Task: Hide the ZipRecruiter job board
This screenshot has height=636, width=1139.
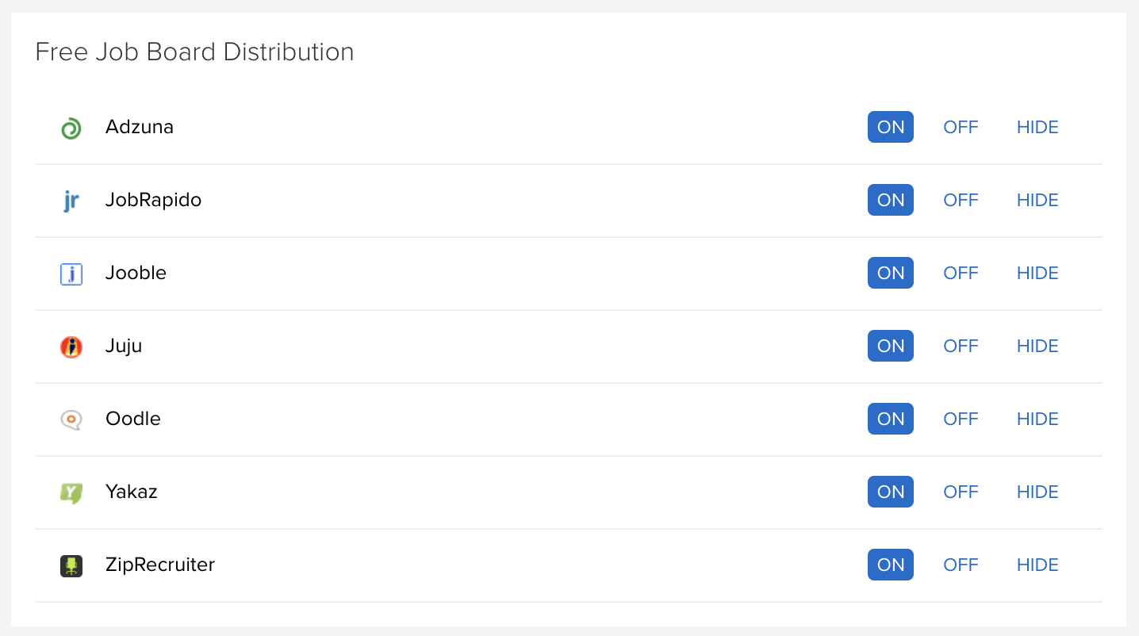Action: pos(1037,565)
